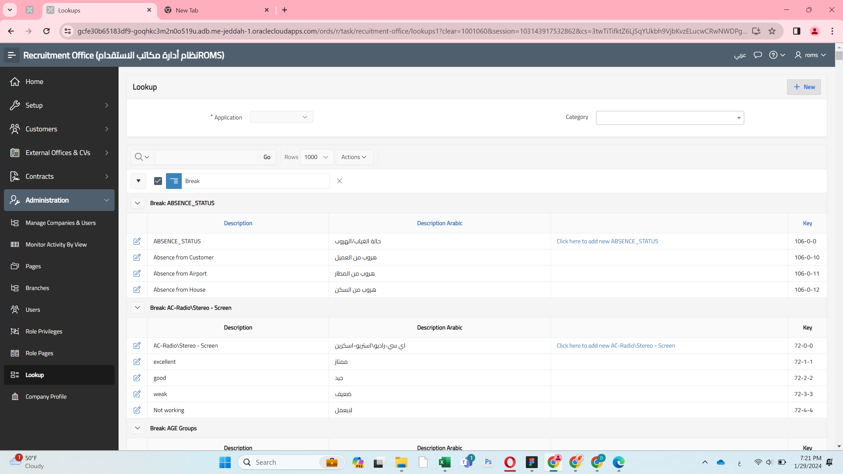Click the feedback chat bubble icon
Image resolution: width=843 pixels, height=474 pixels.
tap(758, 55)
